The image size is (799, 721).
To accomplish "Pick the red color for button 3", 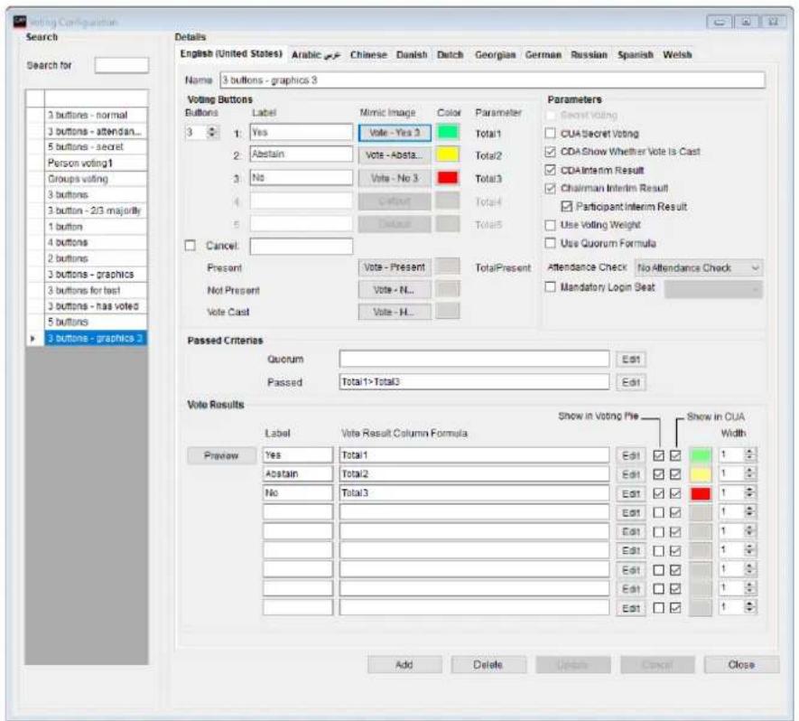I will (448, 177).
